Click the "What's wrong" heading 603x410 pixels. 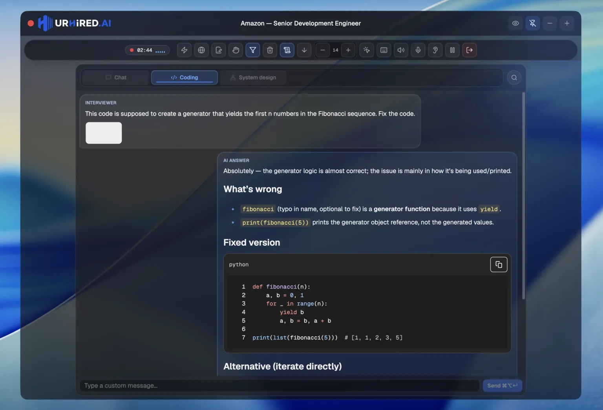(x=253, y=189)
